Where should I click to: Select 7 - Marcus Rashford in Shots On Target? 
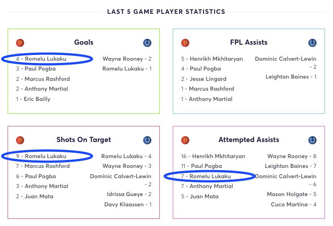point(43,166)
